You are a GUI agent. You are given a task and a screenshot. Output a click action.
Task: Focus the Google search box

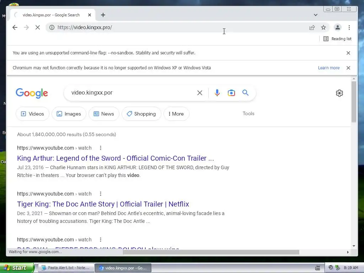(132, 93)
